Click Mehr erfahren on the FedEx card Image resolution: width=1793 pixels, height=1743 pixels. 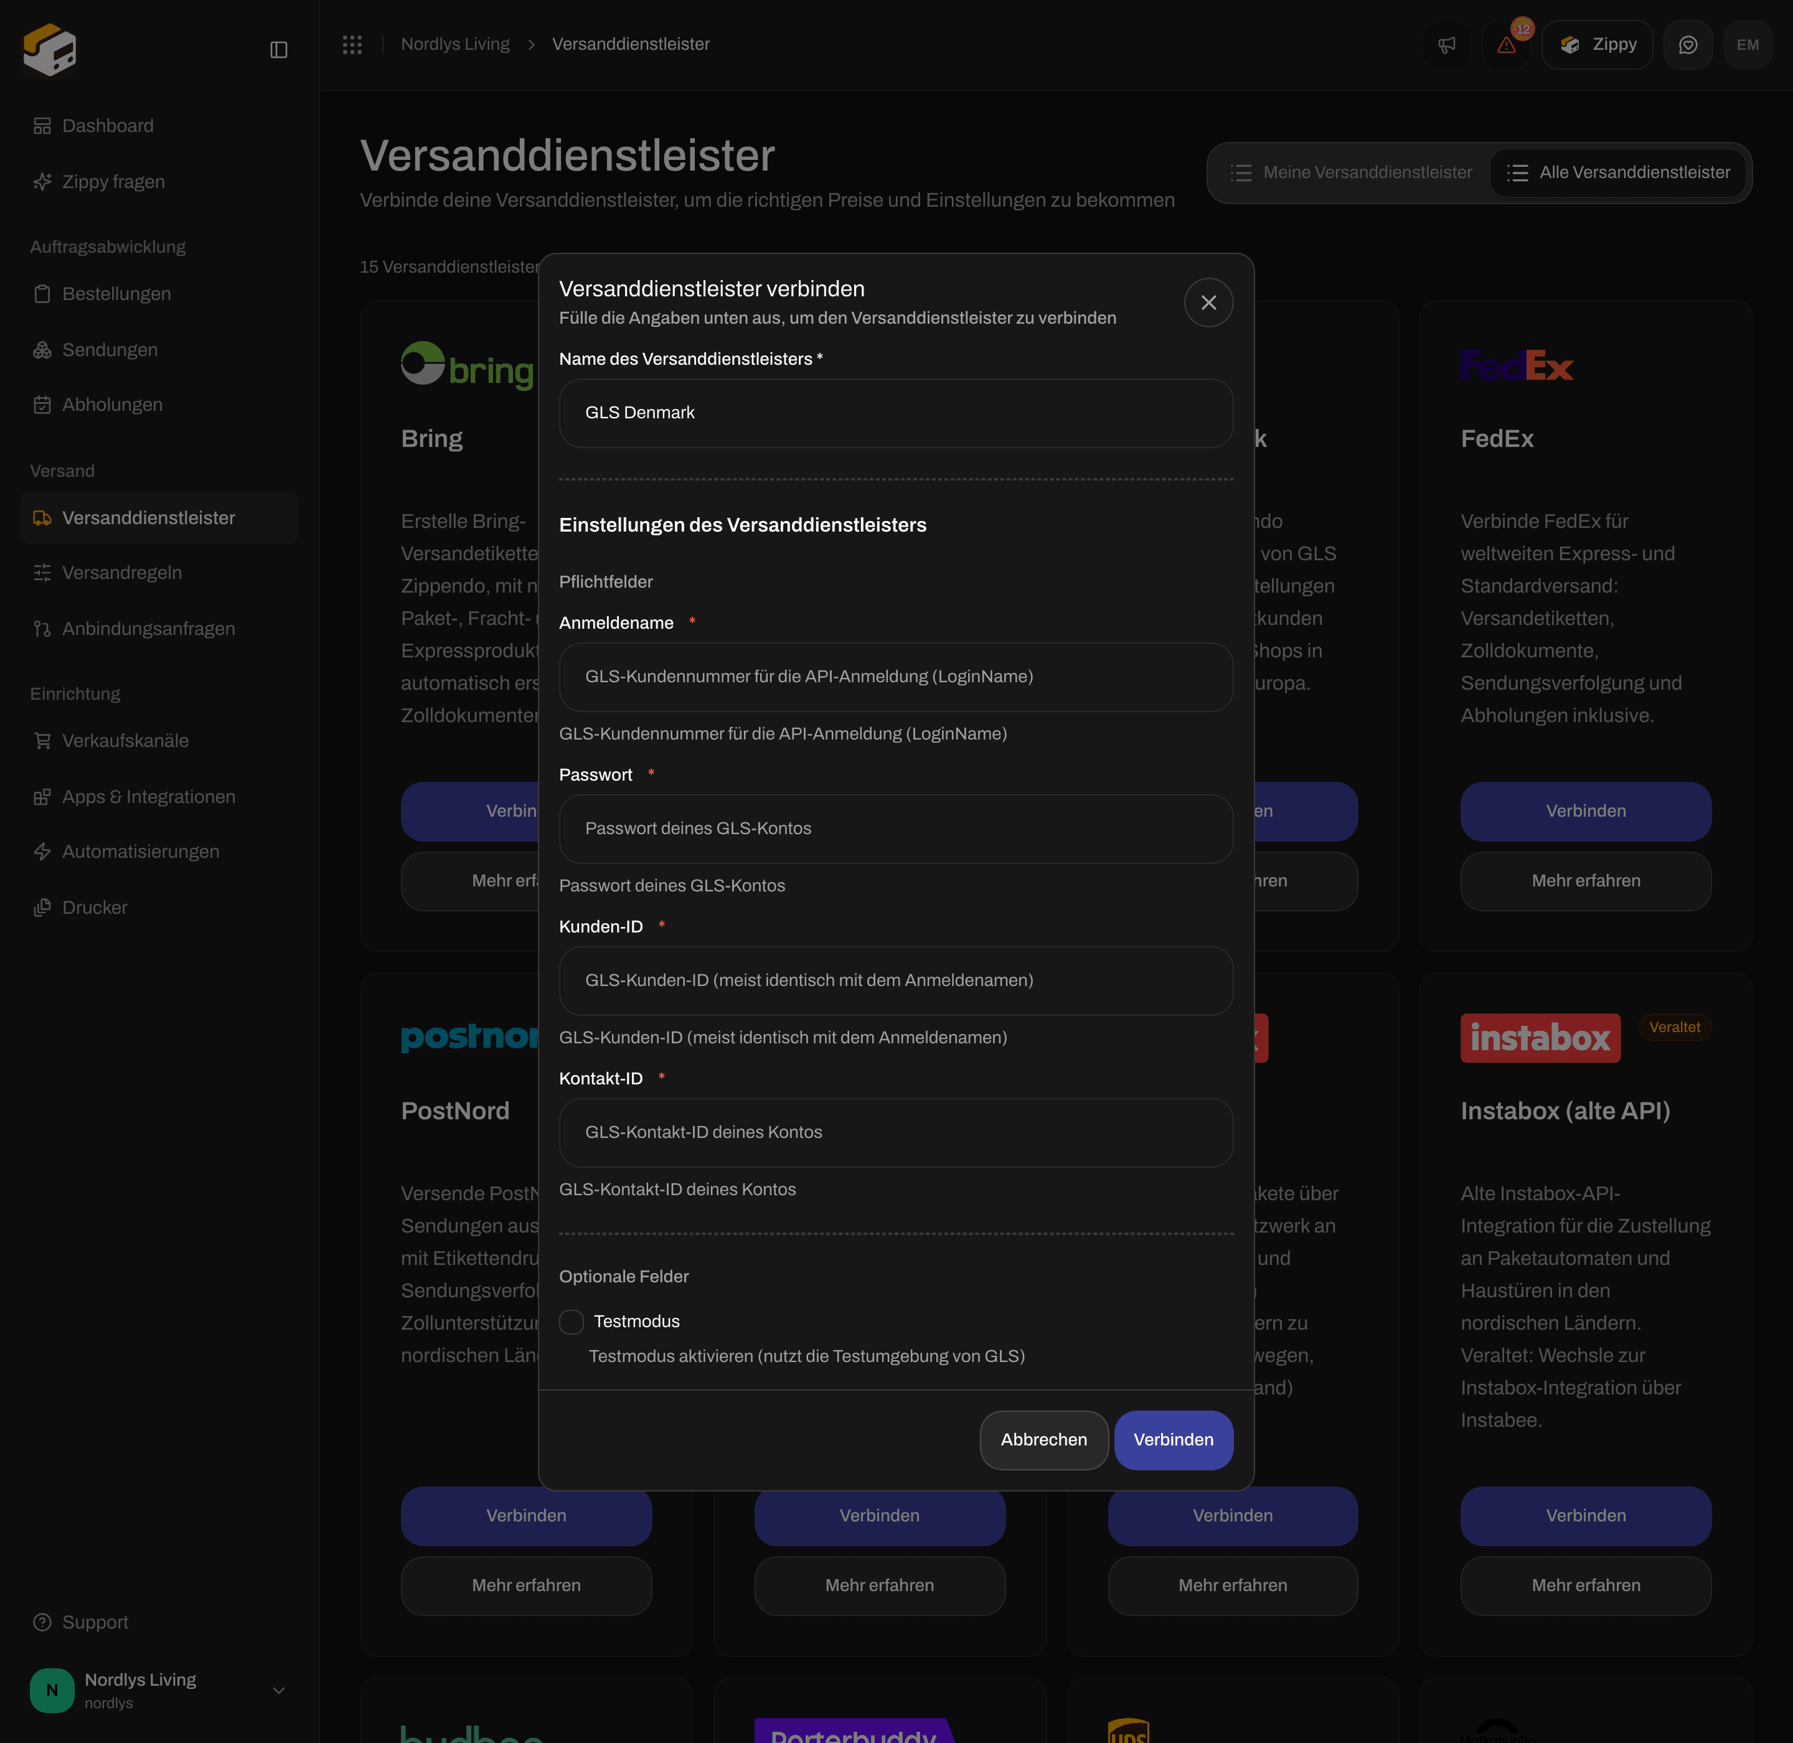1585,881
